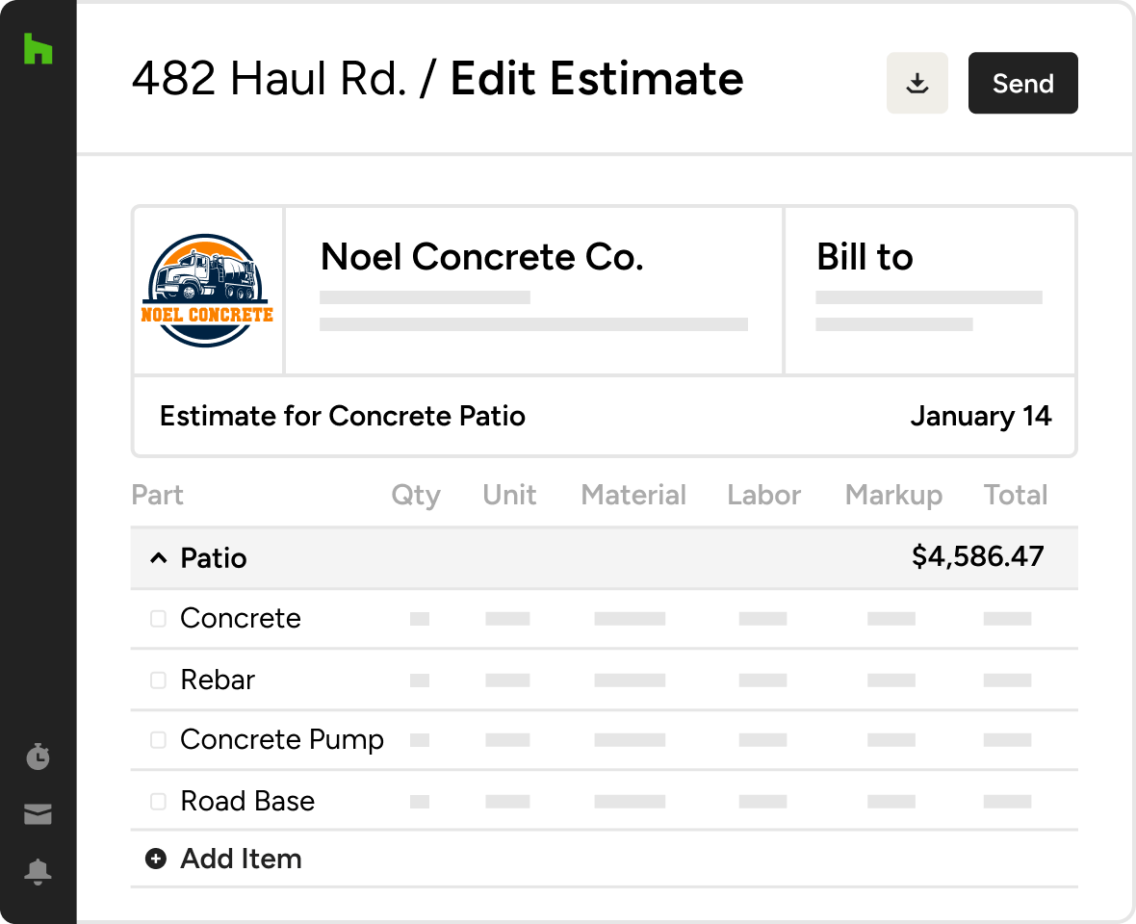
Task: Collapse the Patio section chevron
Action: click(158, 558)
